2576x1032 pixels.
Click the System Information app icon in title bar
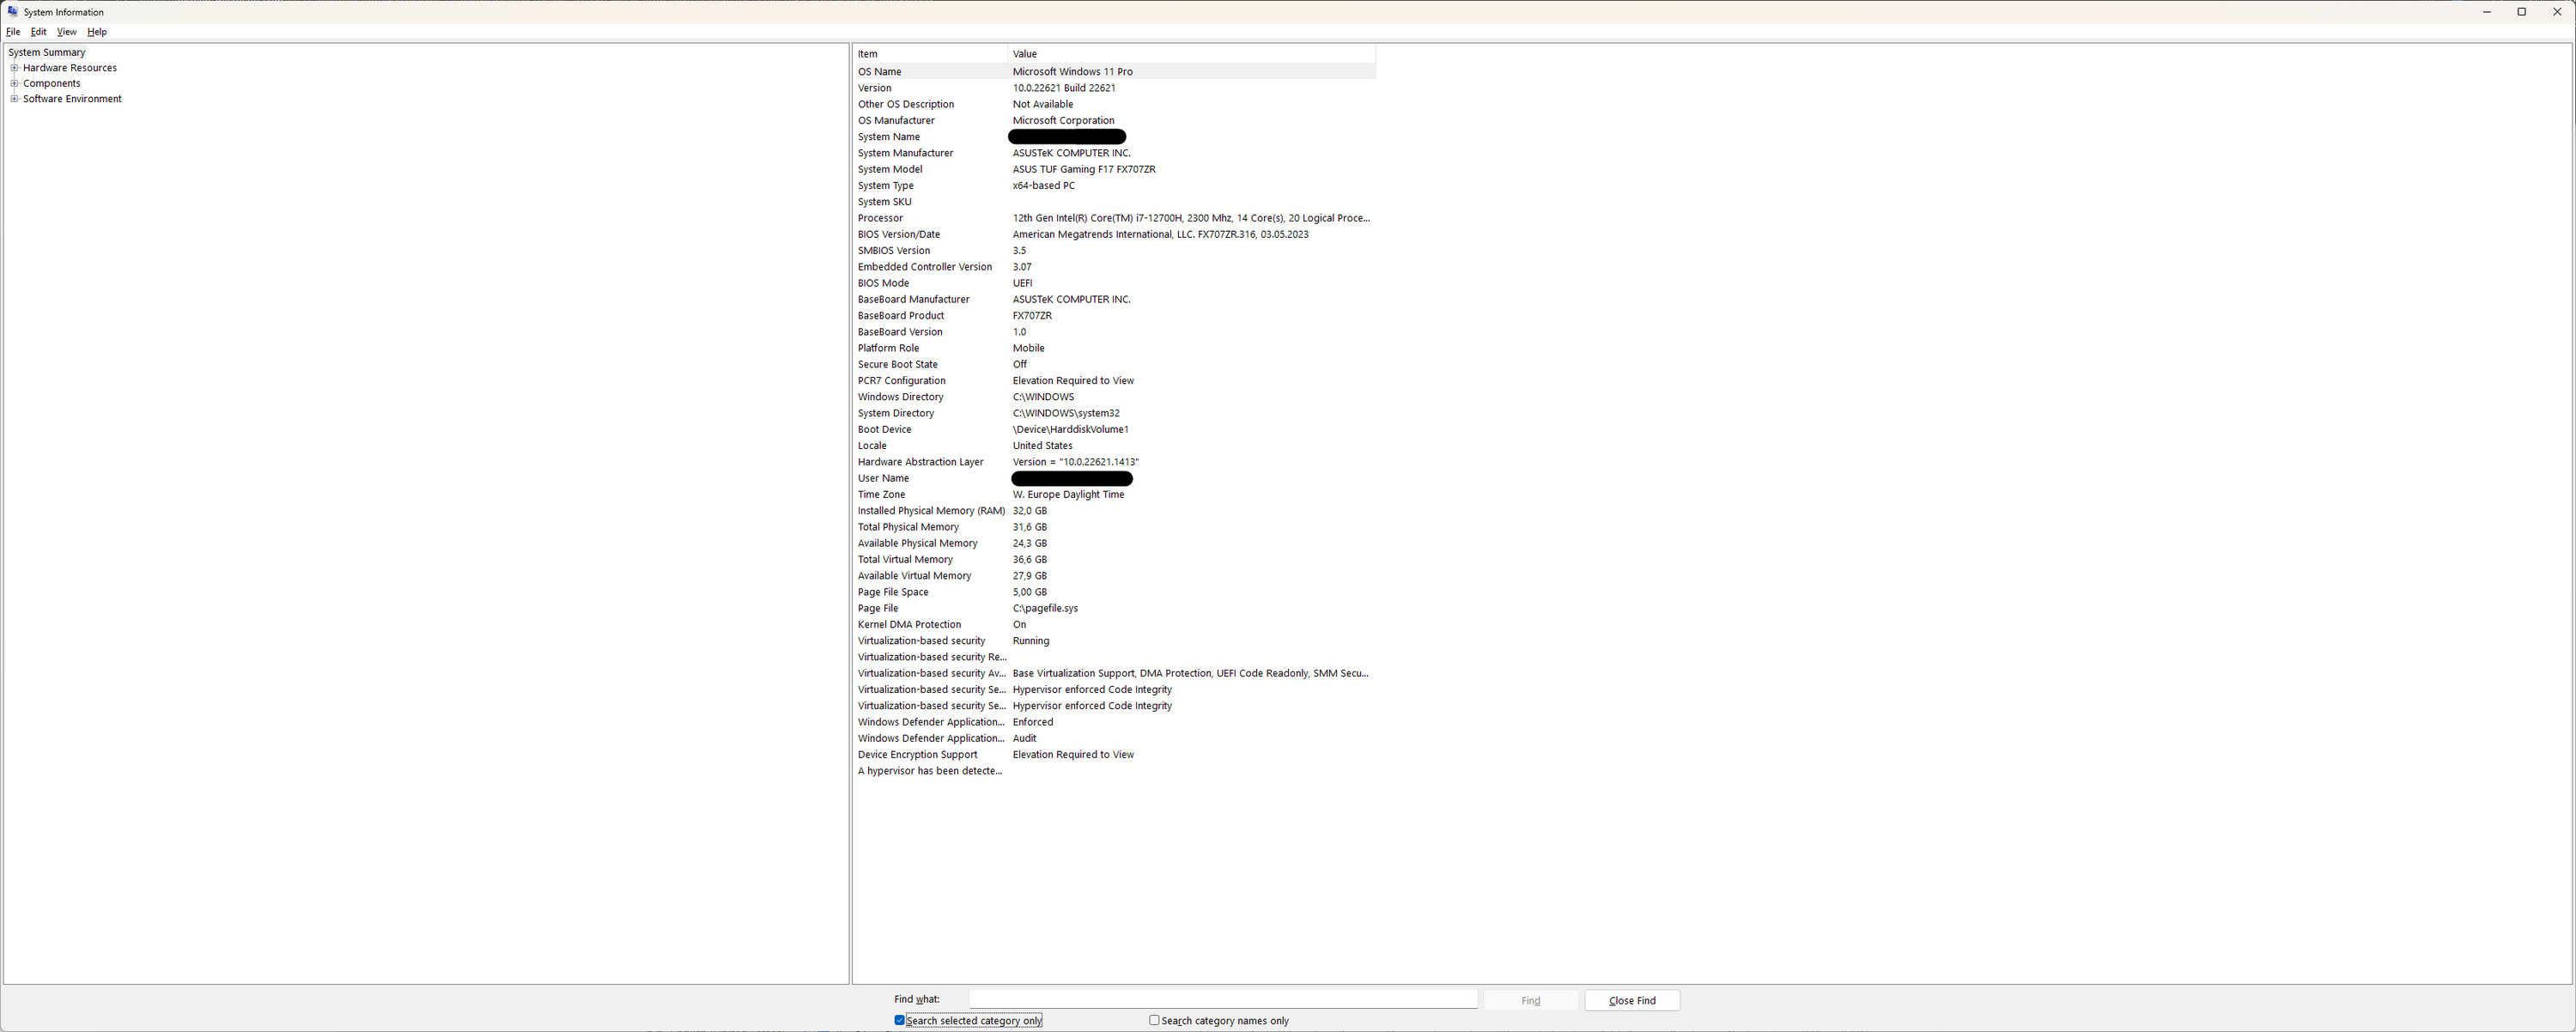tap(12, 12)
